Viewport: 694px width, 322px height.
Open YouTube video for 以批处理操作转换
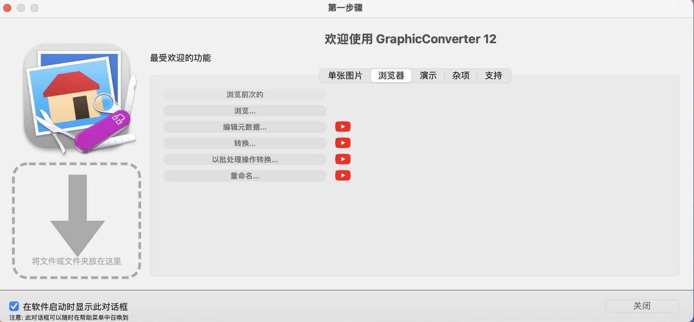coord(343,159)
